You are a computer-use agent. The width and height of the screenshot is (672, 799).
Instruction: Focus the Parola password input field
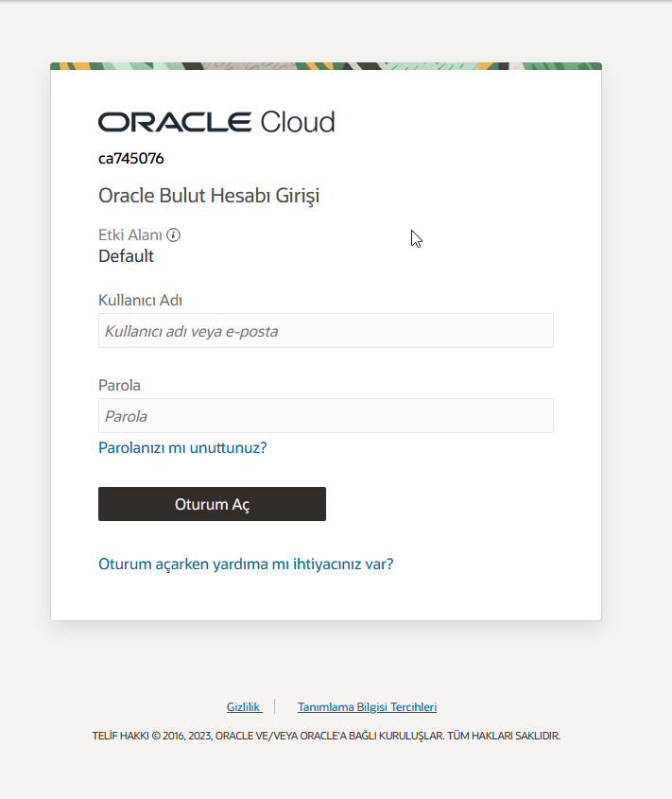tap(325, 416)
